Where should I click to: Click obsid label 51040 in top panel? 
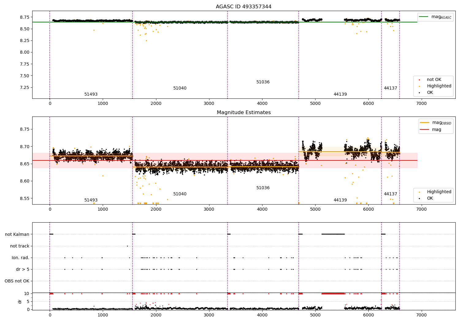180,88
